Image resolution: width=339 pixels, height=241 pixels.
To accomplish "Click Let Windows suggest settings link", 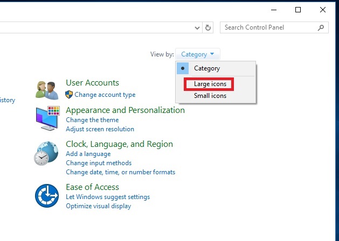I will 108,197.
